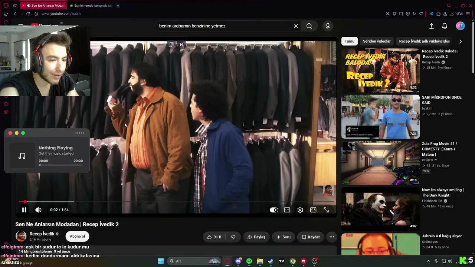This screenshot has height=267, width=475.
Task: Open Spotify from the taskbar
Action: 249,261
